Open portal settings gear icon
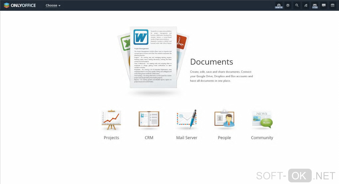This screenshot has height=184, width=339. click(288, 5)
